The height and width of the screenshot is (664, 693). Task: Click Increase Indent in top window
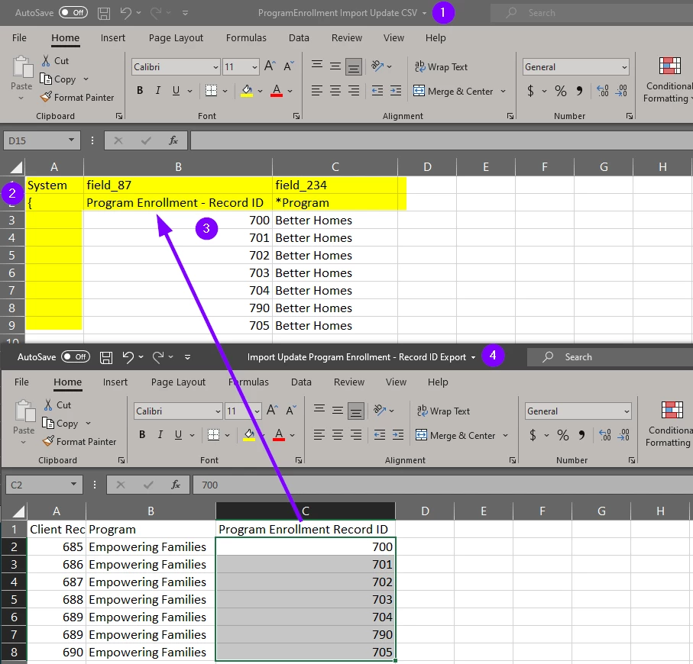click(396, 91)
